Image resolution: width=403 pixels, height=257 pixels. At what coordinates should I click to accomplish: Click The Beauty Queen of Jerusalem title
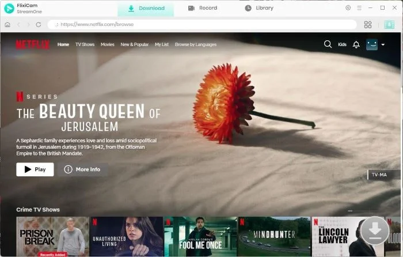(x=89, y=117)
